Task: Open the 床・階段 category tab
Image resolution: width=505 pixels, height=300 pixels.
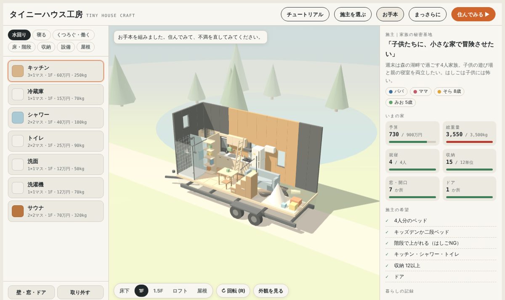Action: (21, 47)
